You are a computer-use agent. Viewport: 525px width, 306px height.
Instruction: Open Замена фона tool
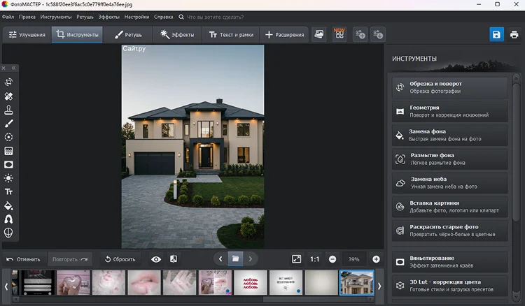[449, 136]
